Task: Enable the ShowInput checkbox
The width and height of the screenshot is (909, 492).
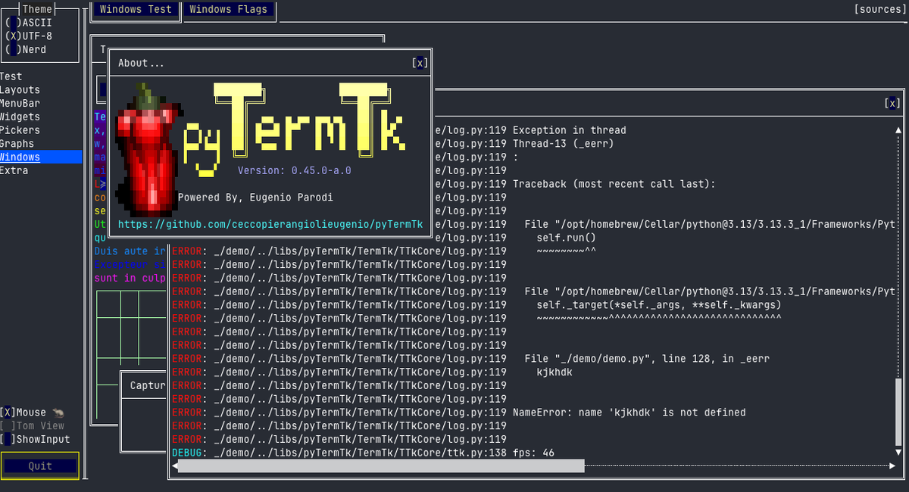Action: click(x=8, y=440)
